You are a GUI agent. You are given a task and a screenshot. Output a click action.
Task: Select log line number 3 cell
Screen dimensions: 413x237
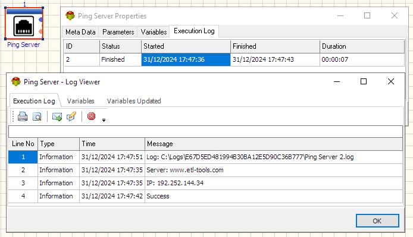click(x=23, y=183)
